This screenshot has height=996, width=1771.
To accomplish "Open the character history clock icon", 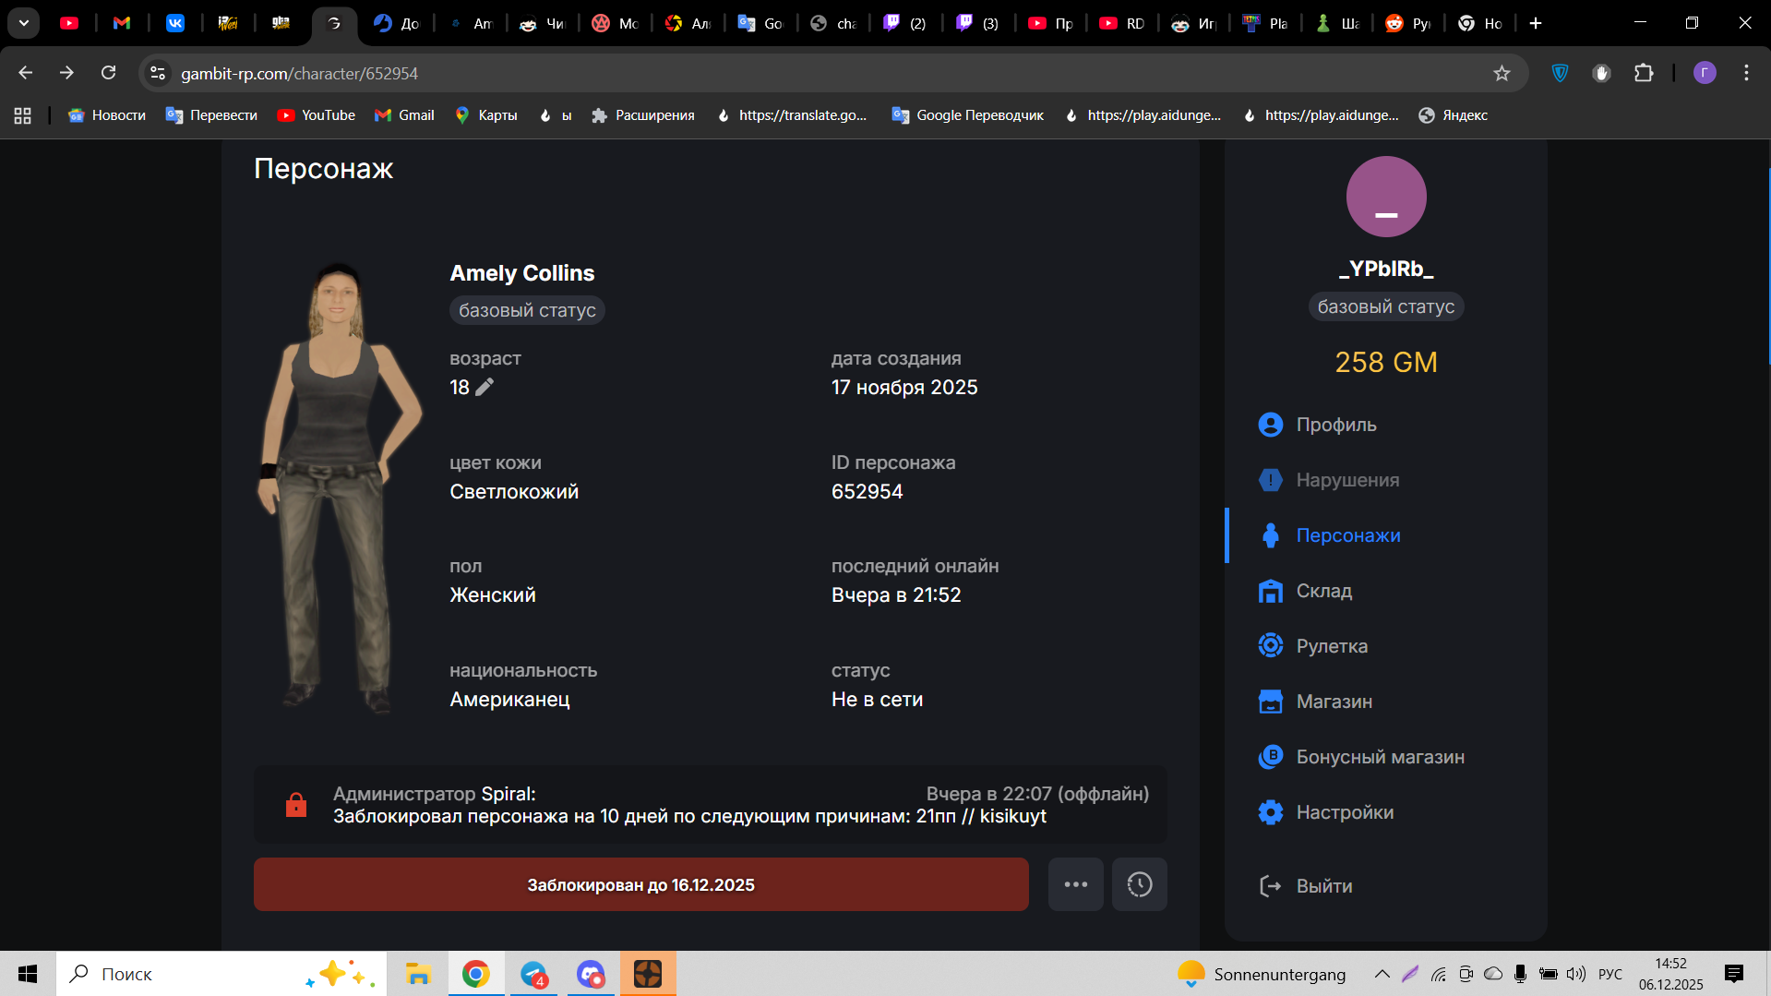I will coord(1139,884).
